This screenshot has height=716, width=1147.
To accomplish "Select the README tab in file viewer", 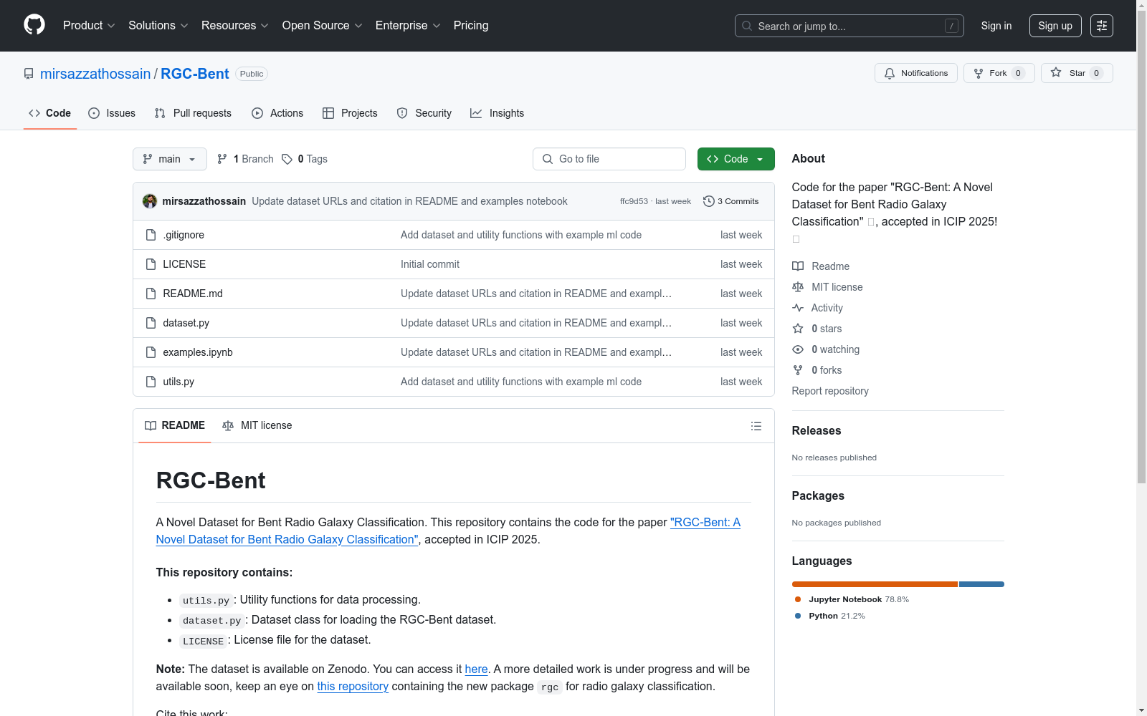I will pyautogui.click(x=175, y=425).
